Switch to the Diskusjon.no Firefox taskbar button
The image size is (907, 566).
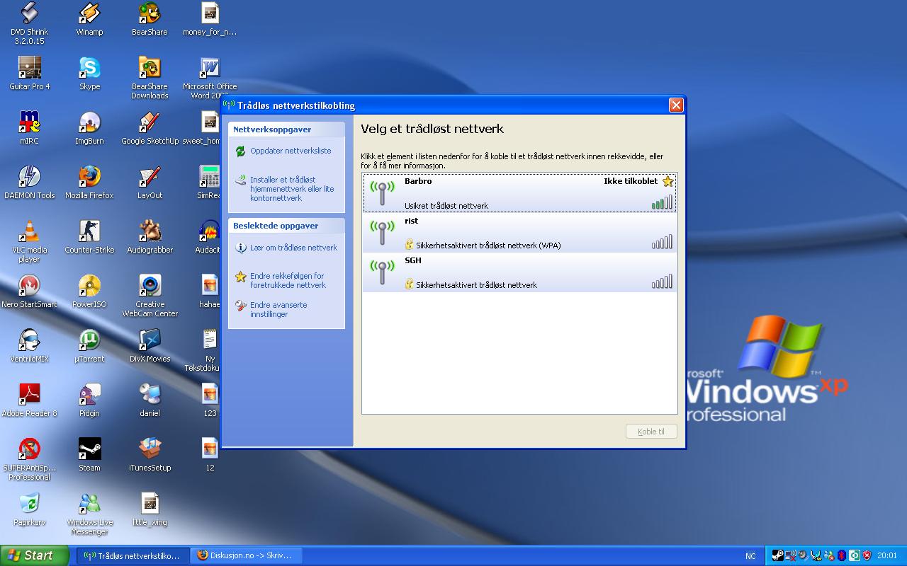pyautogui.click(x=246, y=555)
